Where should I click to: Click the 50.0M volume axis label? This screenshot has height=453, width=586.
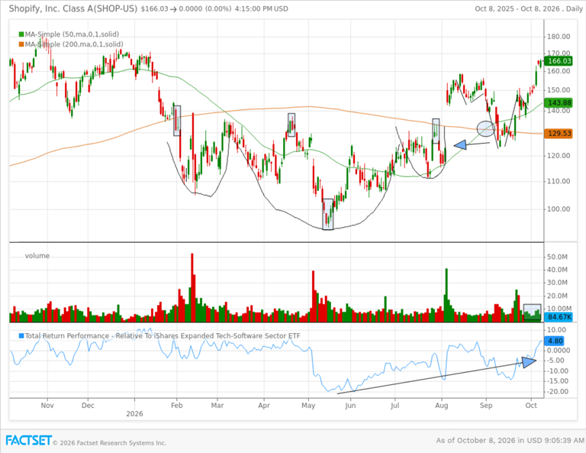tap(559, 257)
